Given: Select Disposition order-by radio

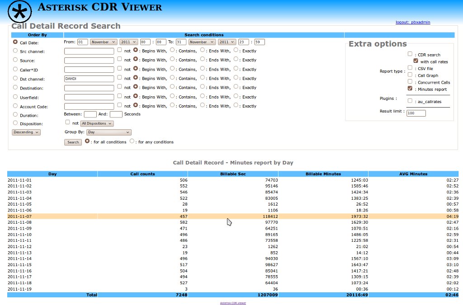Looking at the screenshot, I should 15,123.
